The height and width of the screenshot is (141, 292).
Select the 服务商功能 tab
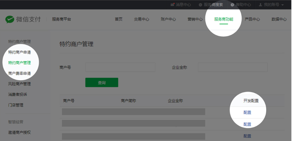tap(224, 20)
